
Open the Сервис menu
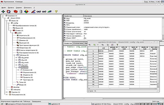19,8
